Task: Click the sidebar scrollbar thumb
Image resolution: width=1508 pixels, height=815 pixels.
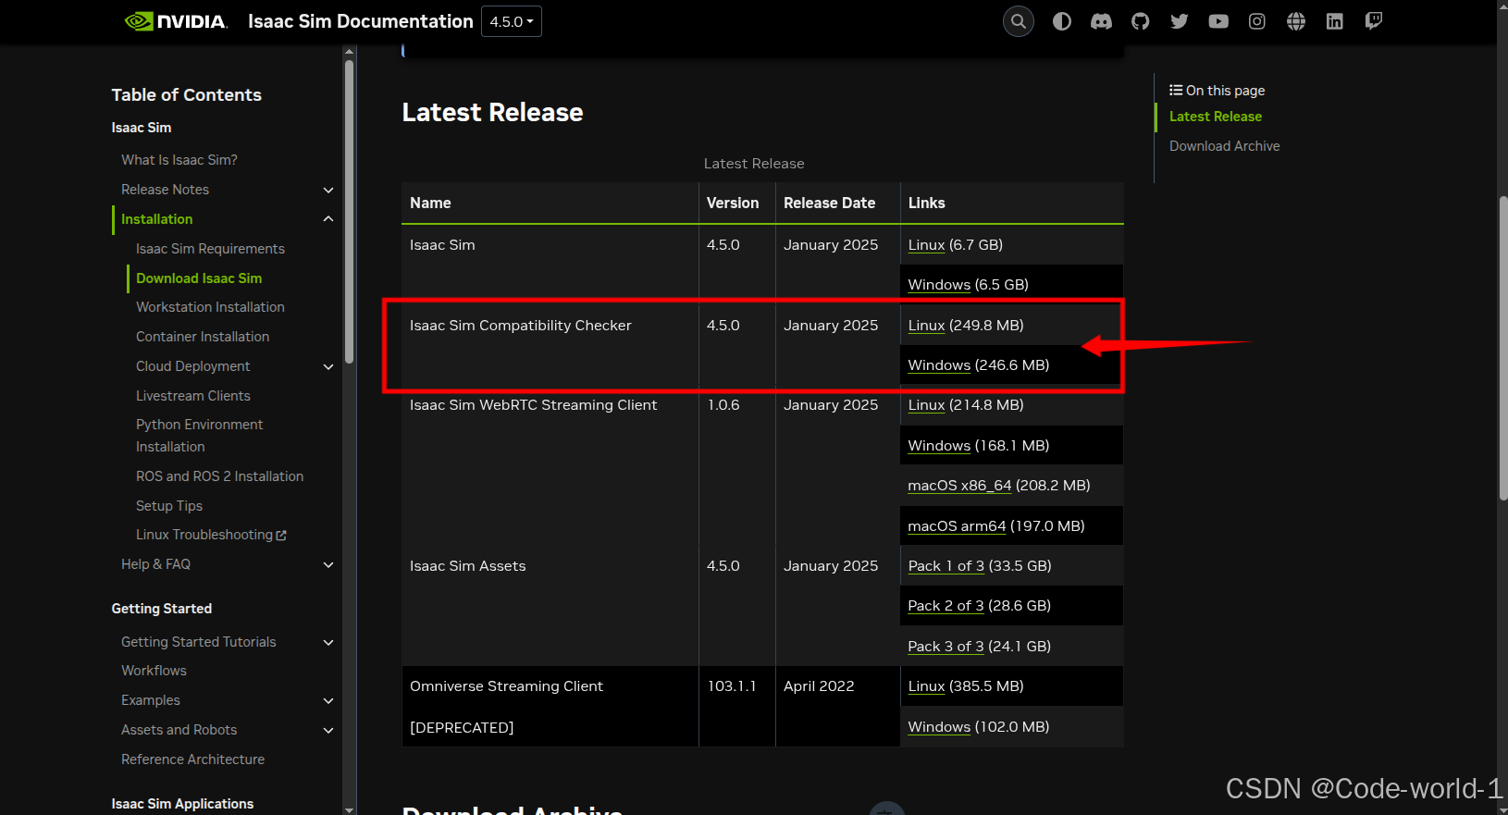Action: coord(349,213)
